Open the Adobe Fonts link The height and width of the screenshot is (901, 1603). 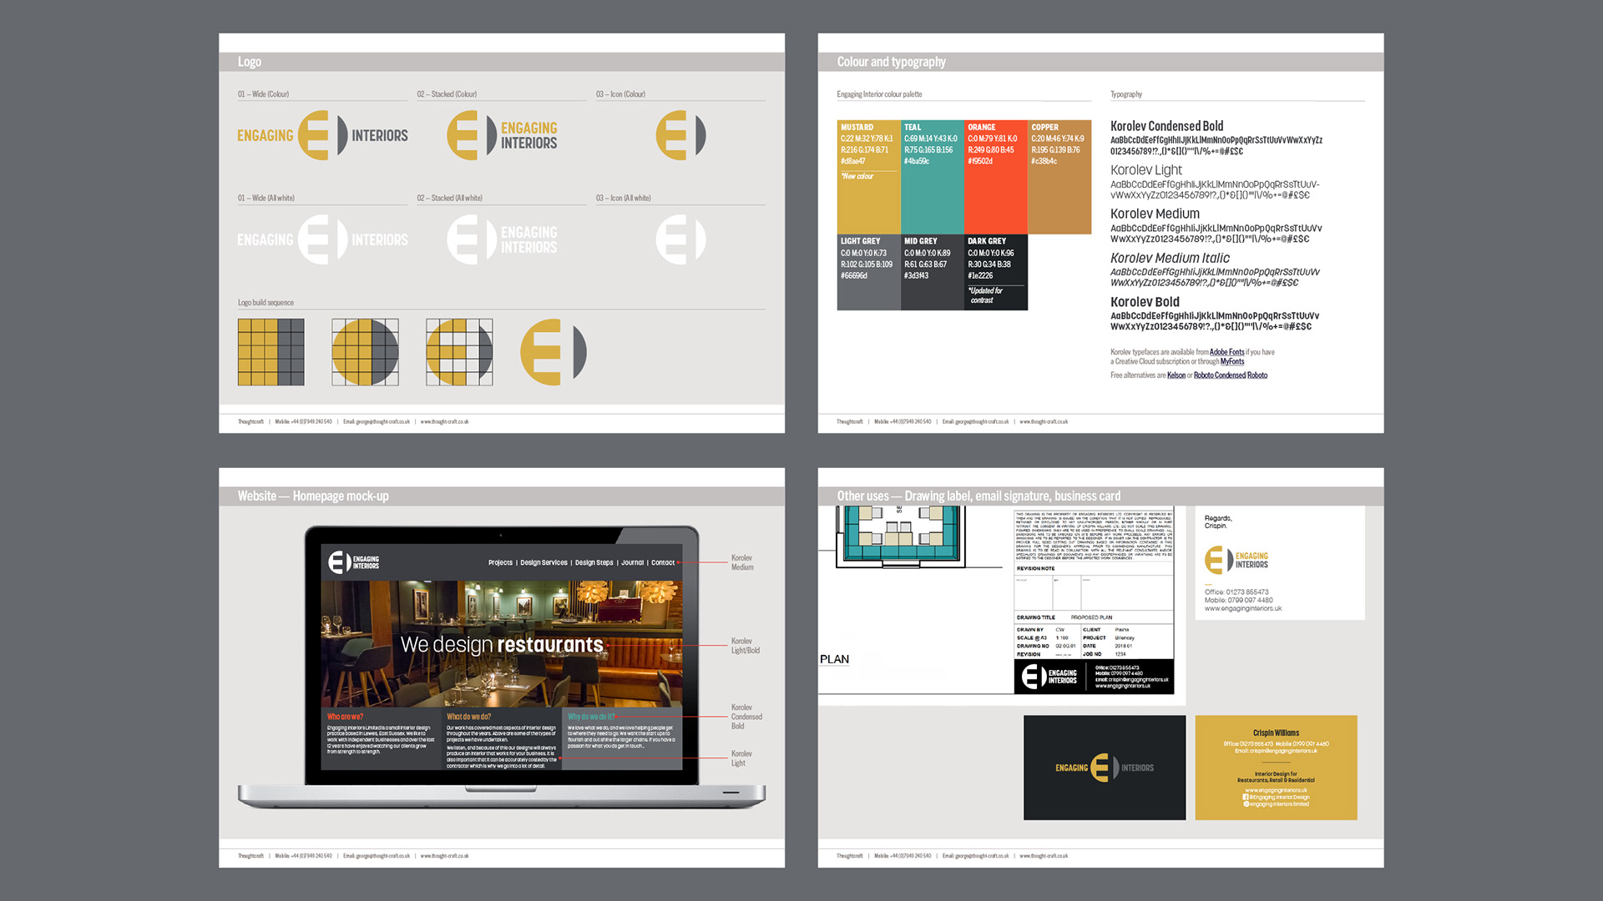tap(1226, 352)
